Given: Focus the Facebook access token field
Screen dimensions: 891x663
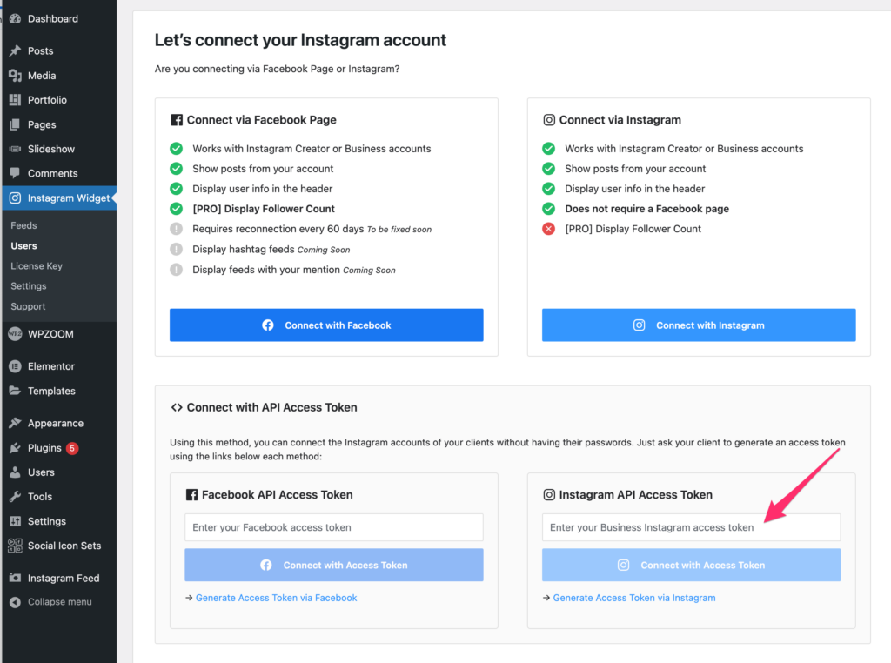Looking at the screenshot, I should (333, 527).
